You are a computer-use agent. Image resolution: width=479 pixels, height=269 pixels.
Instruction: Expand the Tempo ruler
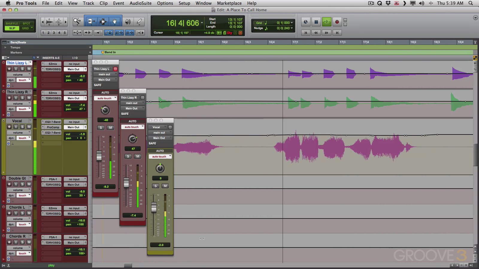pos(5,47)
